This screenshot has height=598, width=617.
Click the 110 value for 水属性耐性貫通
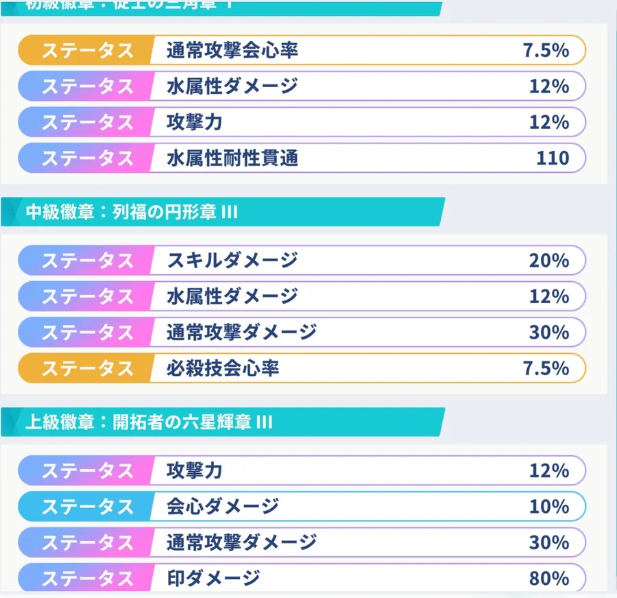(553, 158)
